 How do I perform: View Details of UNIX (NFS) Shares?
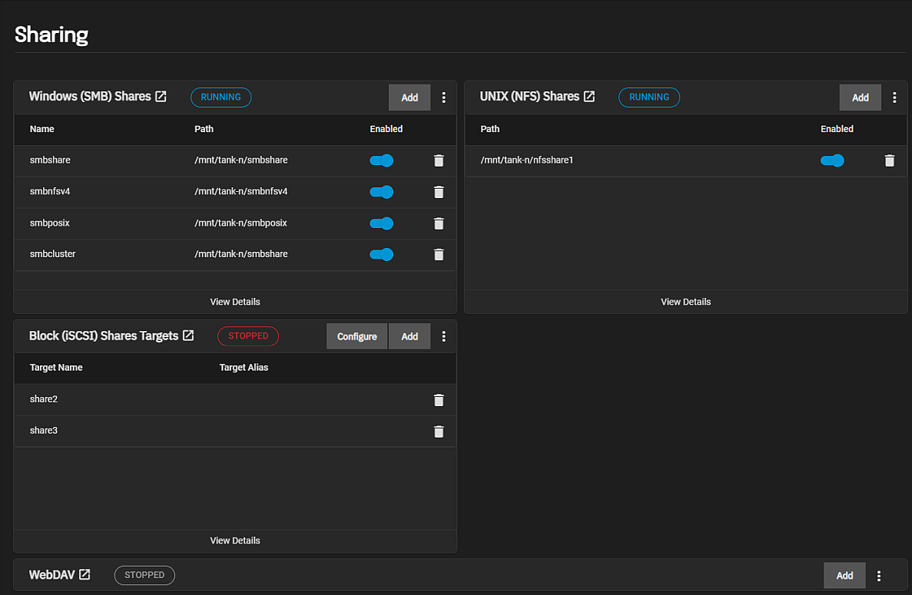tap(685, 302)
